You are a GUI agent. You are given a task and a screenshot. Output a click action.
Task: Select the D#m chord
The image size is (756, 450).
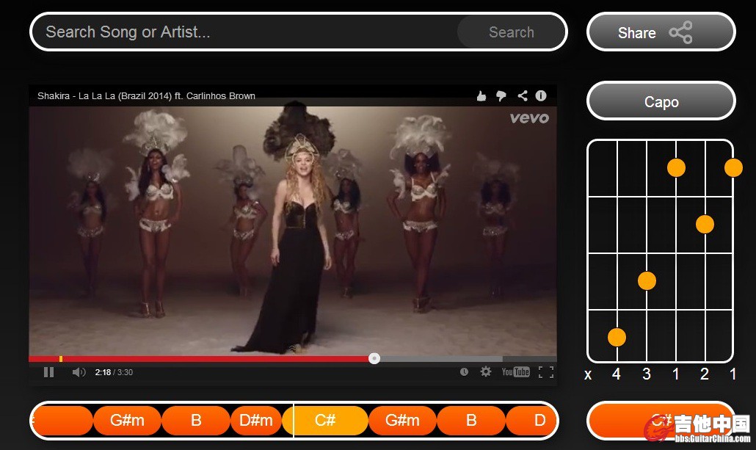point(256,420)
